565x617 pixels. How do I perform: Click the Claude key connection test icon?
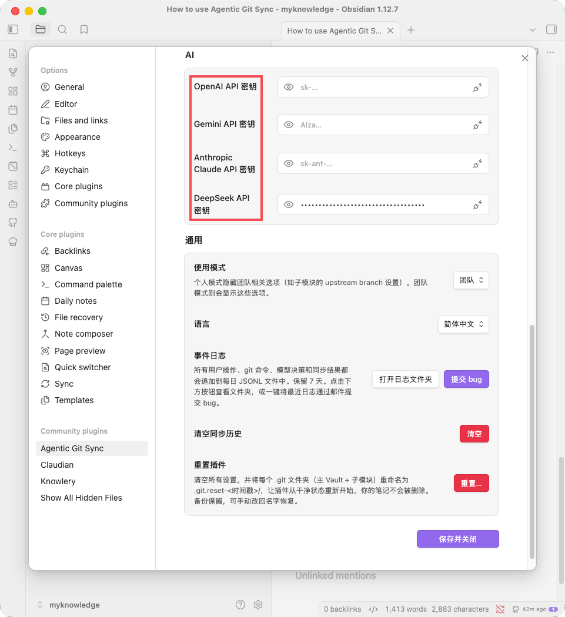(x=477, y=164)
